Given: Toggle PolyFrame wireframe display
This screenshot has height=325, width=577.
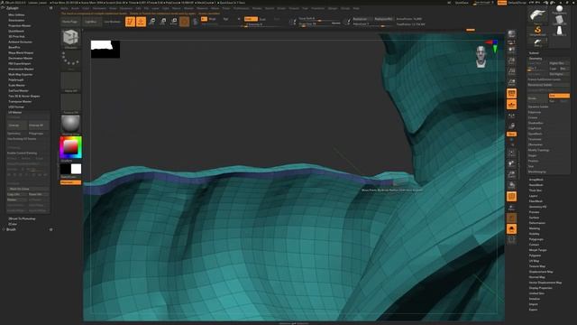Looking at the screenshot, I should (x=511, y=197).
